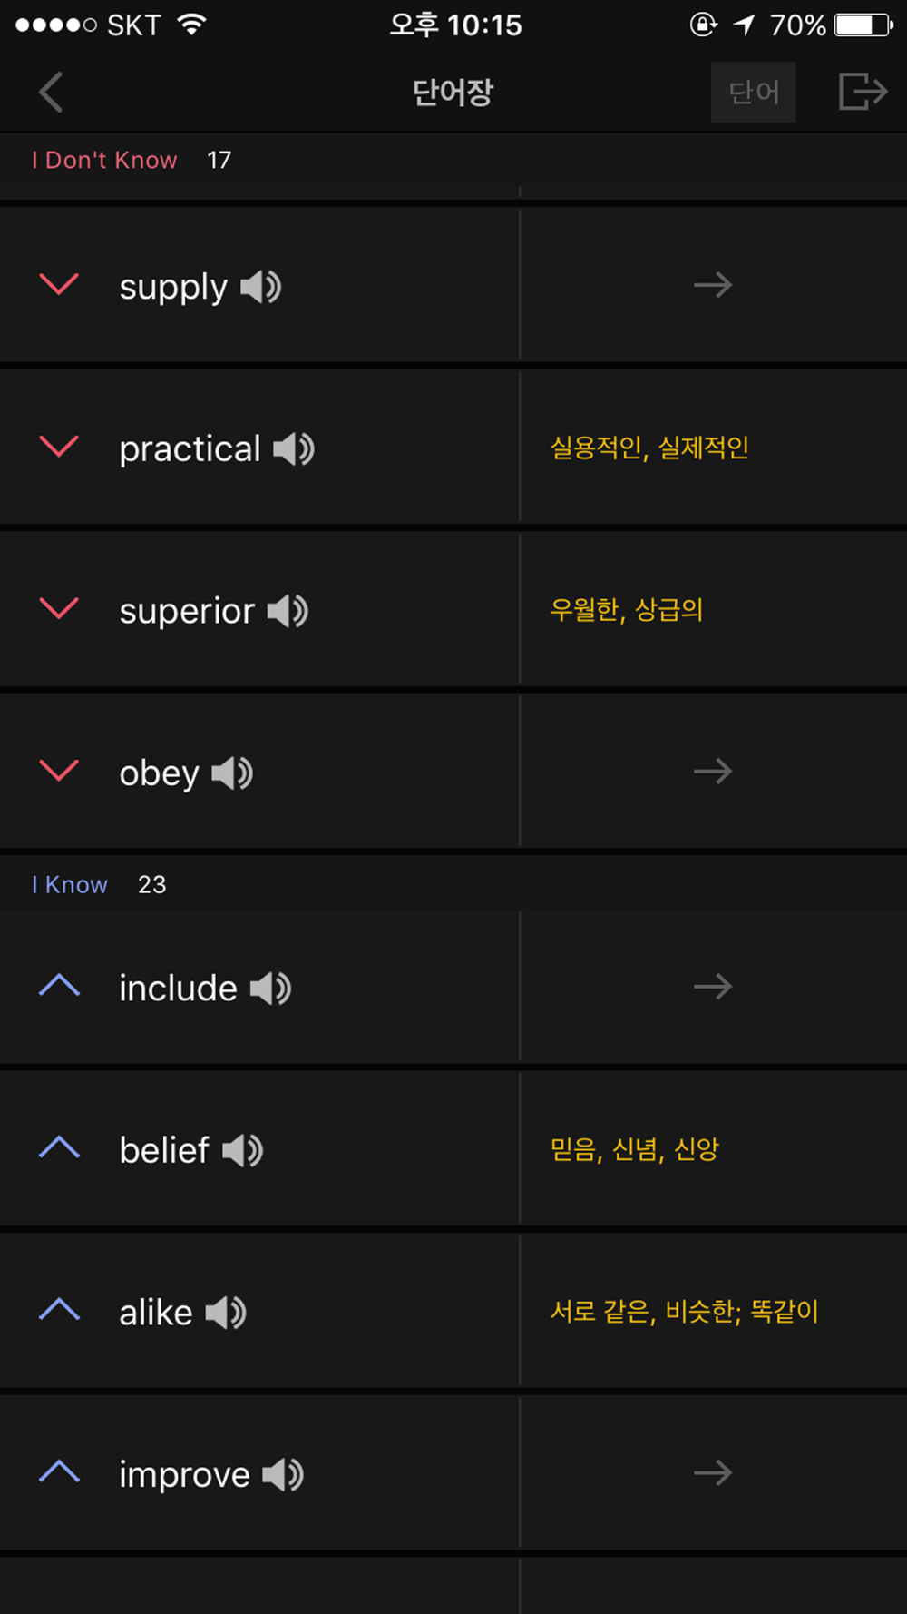The image size is (907, 1614).
Task: Tap the word improve in the list
Action: pyautogui.click(x=184, y=1474)
